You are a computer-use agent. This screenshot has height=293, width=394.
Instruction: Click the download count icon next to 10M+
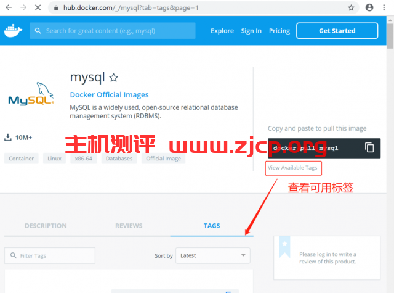[8, 138]
